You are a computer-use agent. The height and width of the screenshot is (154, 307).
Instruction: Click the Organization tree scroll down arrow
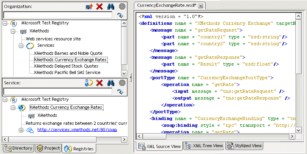click(x=124, y=73)
